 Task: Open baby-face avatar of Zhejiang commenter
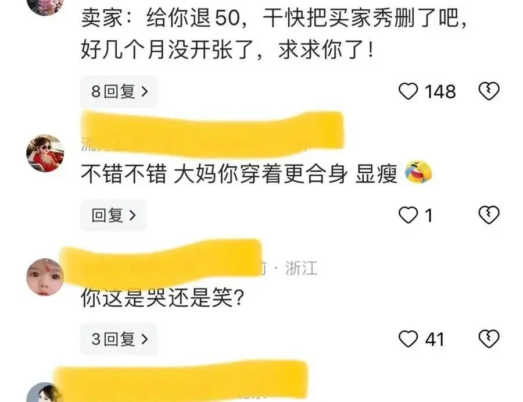45,277
